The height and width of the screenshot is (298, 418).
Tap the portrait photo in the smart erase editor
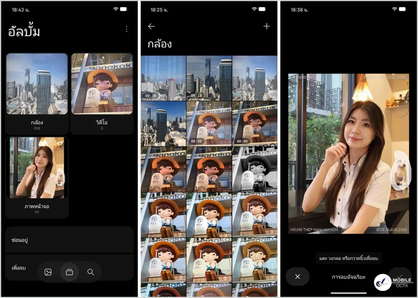tap(349, 154)
